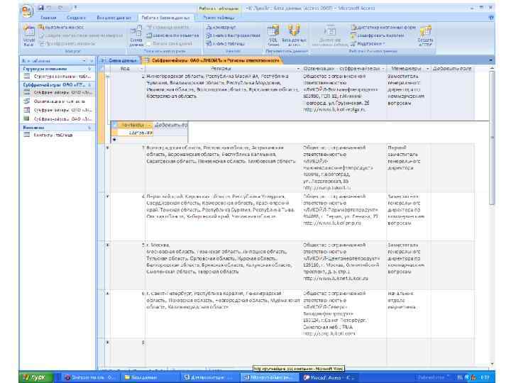Encrypt database with Зашифровать паролем

[x=378, y=35]
